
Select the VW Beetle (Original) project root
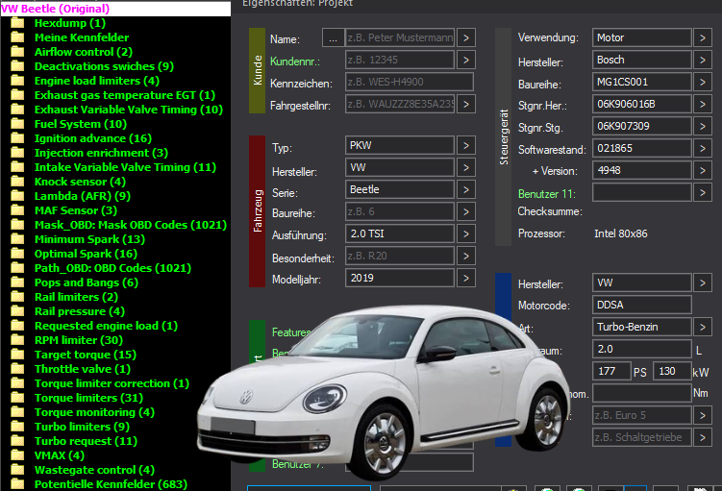click(115, 9)
